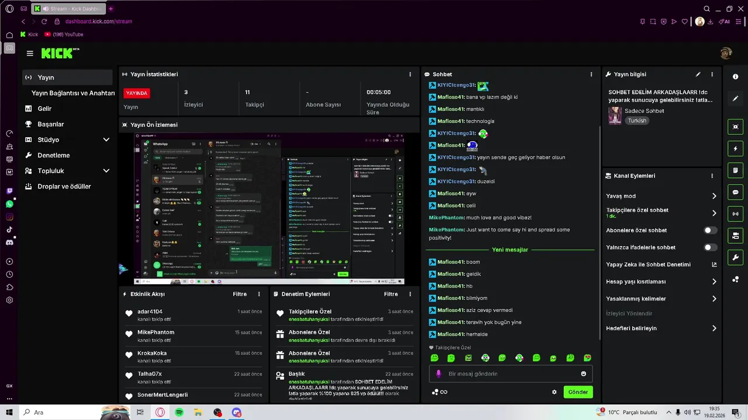Toggle the chat bubble icon in right toolbar
The width and height of the screenshot is (748, 420).
click(x=735, y=192)
